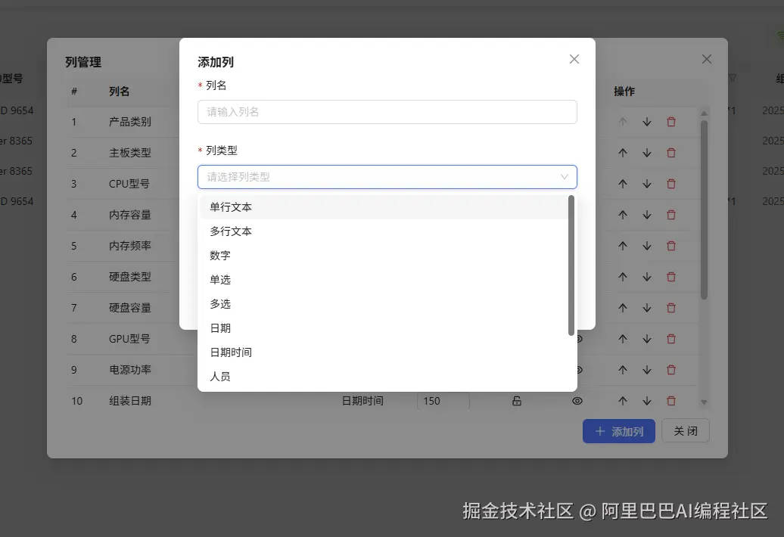The width and height of the screenshot is (784, 537).
Task: Delete the 组装日期 column
Action: click(x=671, y=401)
